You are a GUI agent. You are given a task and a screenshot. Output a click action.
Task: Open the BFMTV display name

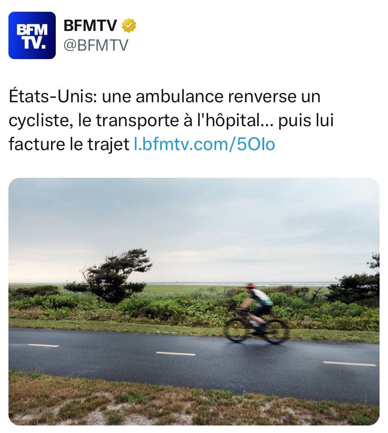[x=90, y=26]
